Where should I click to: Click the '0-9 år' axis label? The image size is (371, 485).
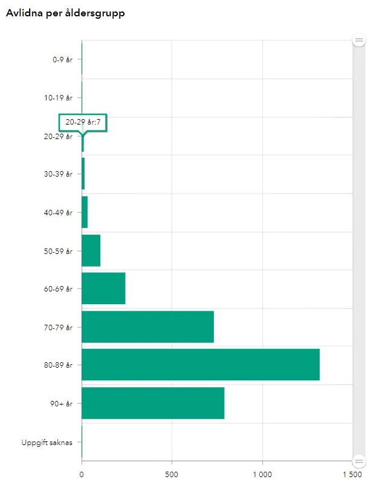coord(62,60)
